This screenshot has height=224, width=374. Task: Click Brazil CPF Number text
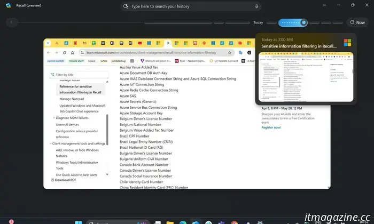tap(134, 136)
